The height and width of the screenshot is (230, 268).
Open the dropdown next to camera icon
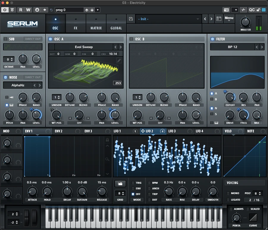coord(236,10)
